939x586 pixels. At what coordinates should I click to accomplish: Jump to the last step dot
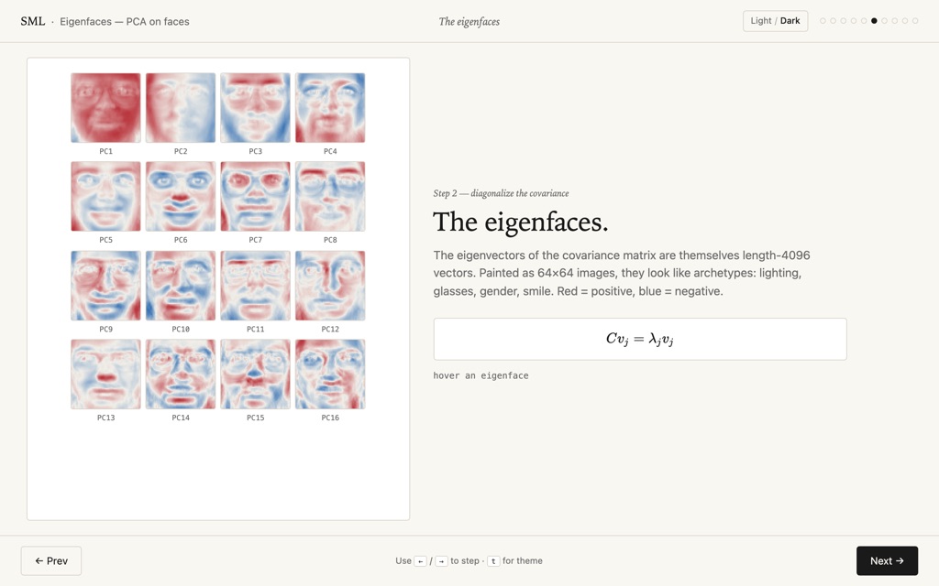click(915, 21)
